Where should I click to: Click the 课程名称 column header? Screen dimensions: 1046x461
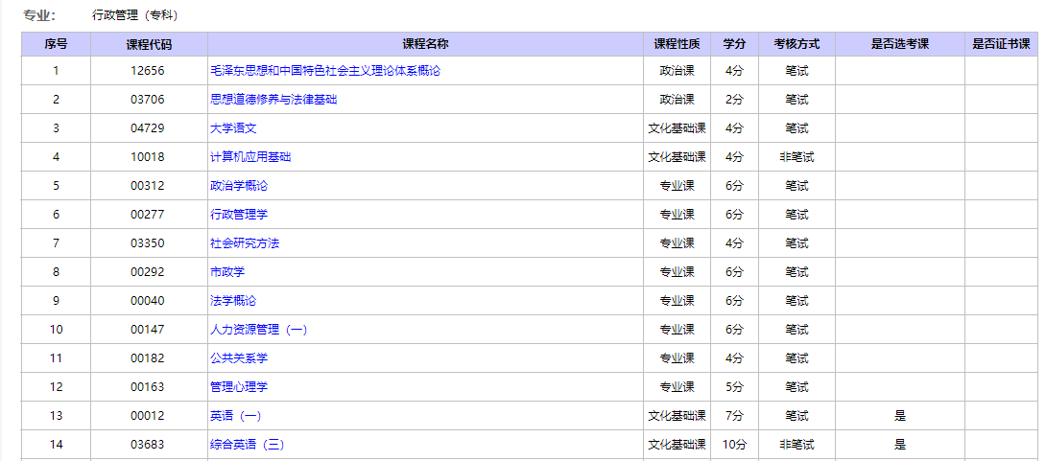425,44
